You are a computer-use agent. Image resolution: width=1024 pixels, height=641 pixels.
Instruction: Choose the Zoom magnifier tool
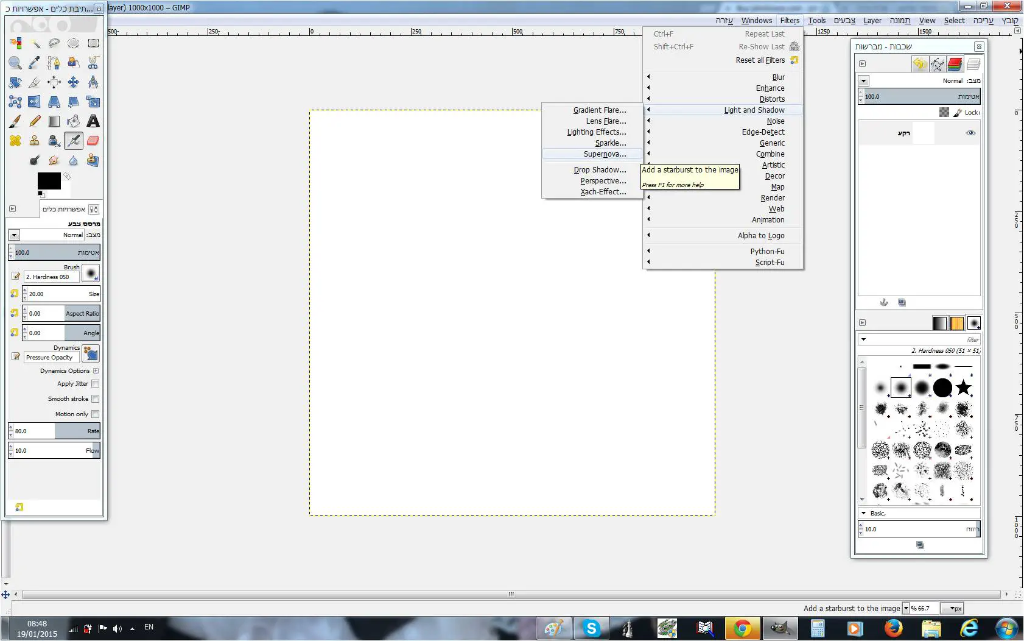15,63
